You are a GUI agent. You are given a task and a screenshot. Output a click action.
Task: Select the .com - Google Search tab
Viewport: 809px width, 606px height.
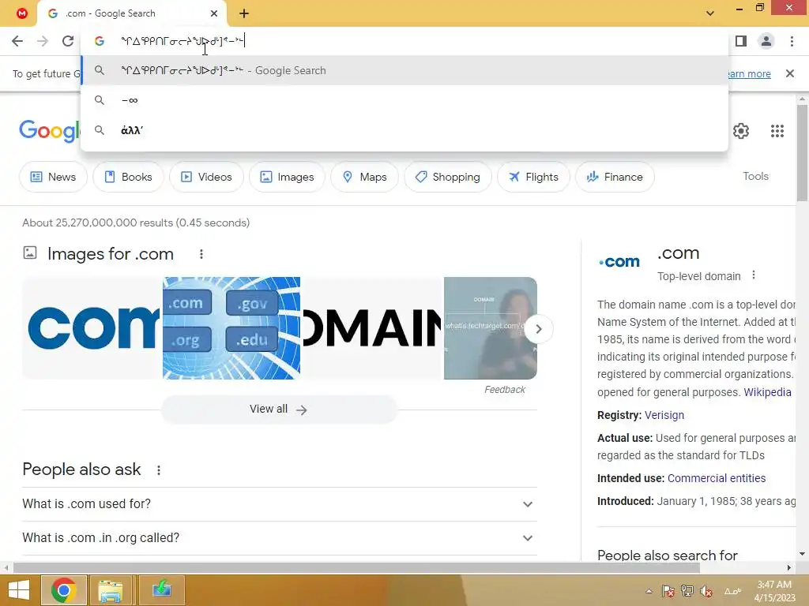point(132,13)
